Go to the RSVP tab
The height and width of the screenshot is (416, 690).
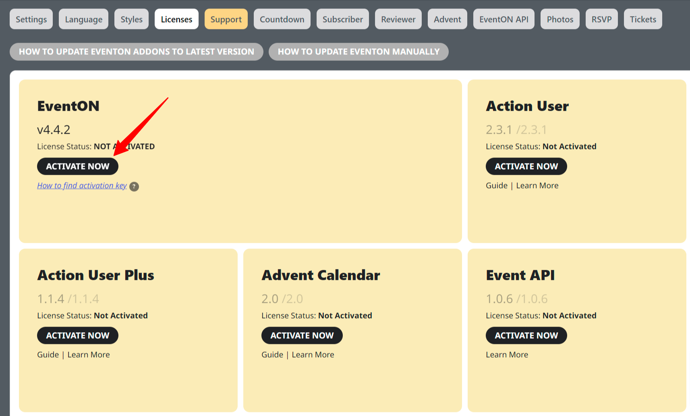(x=602, y=19)
